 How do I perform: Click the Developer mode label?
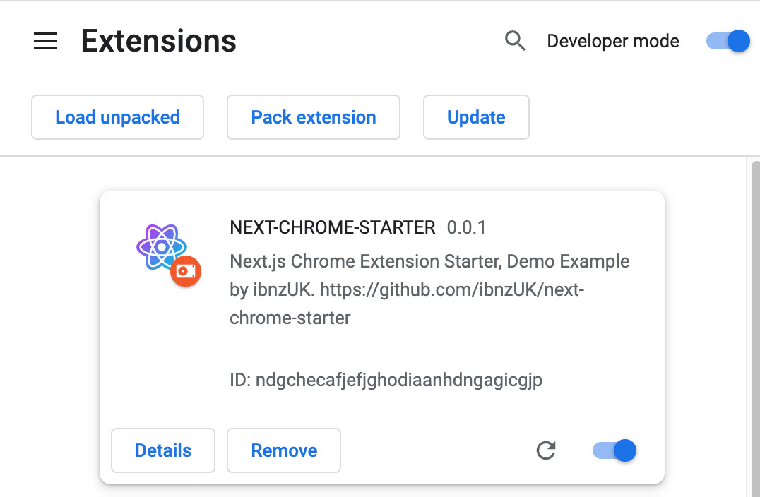click(x=613, y=41)
